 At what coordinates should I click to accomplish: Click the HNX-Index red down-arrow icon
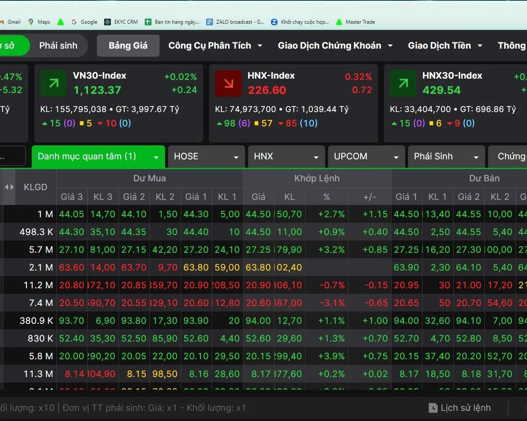tap(228, 83)
